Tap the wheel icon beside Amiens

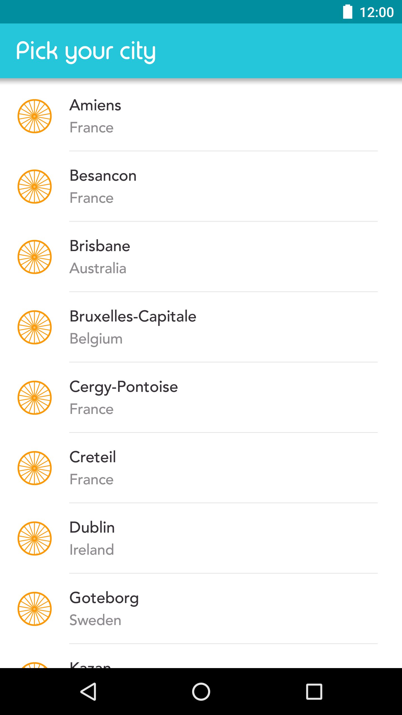tap(35, 116)
